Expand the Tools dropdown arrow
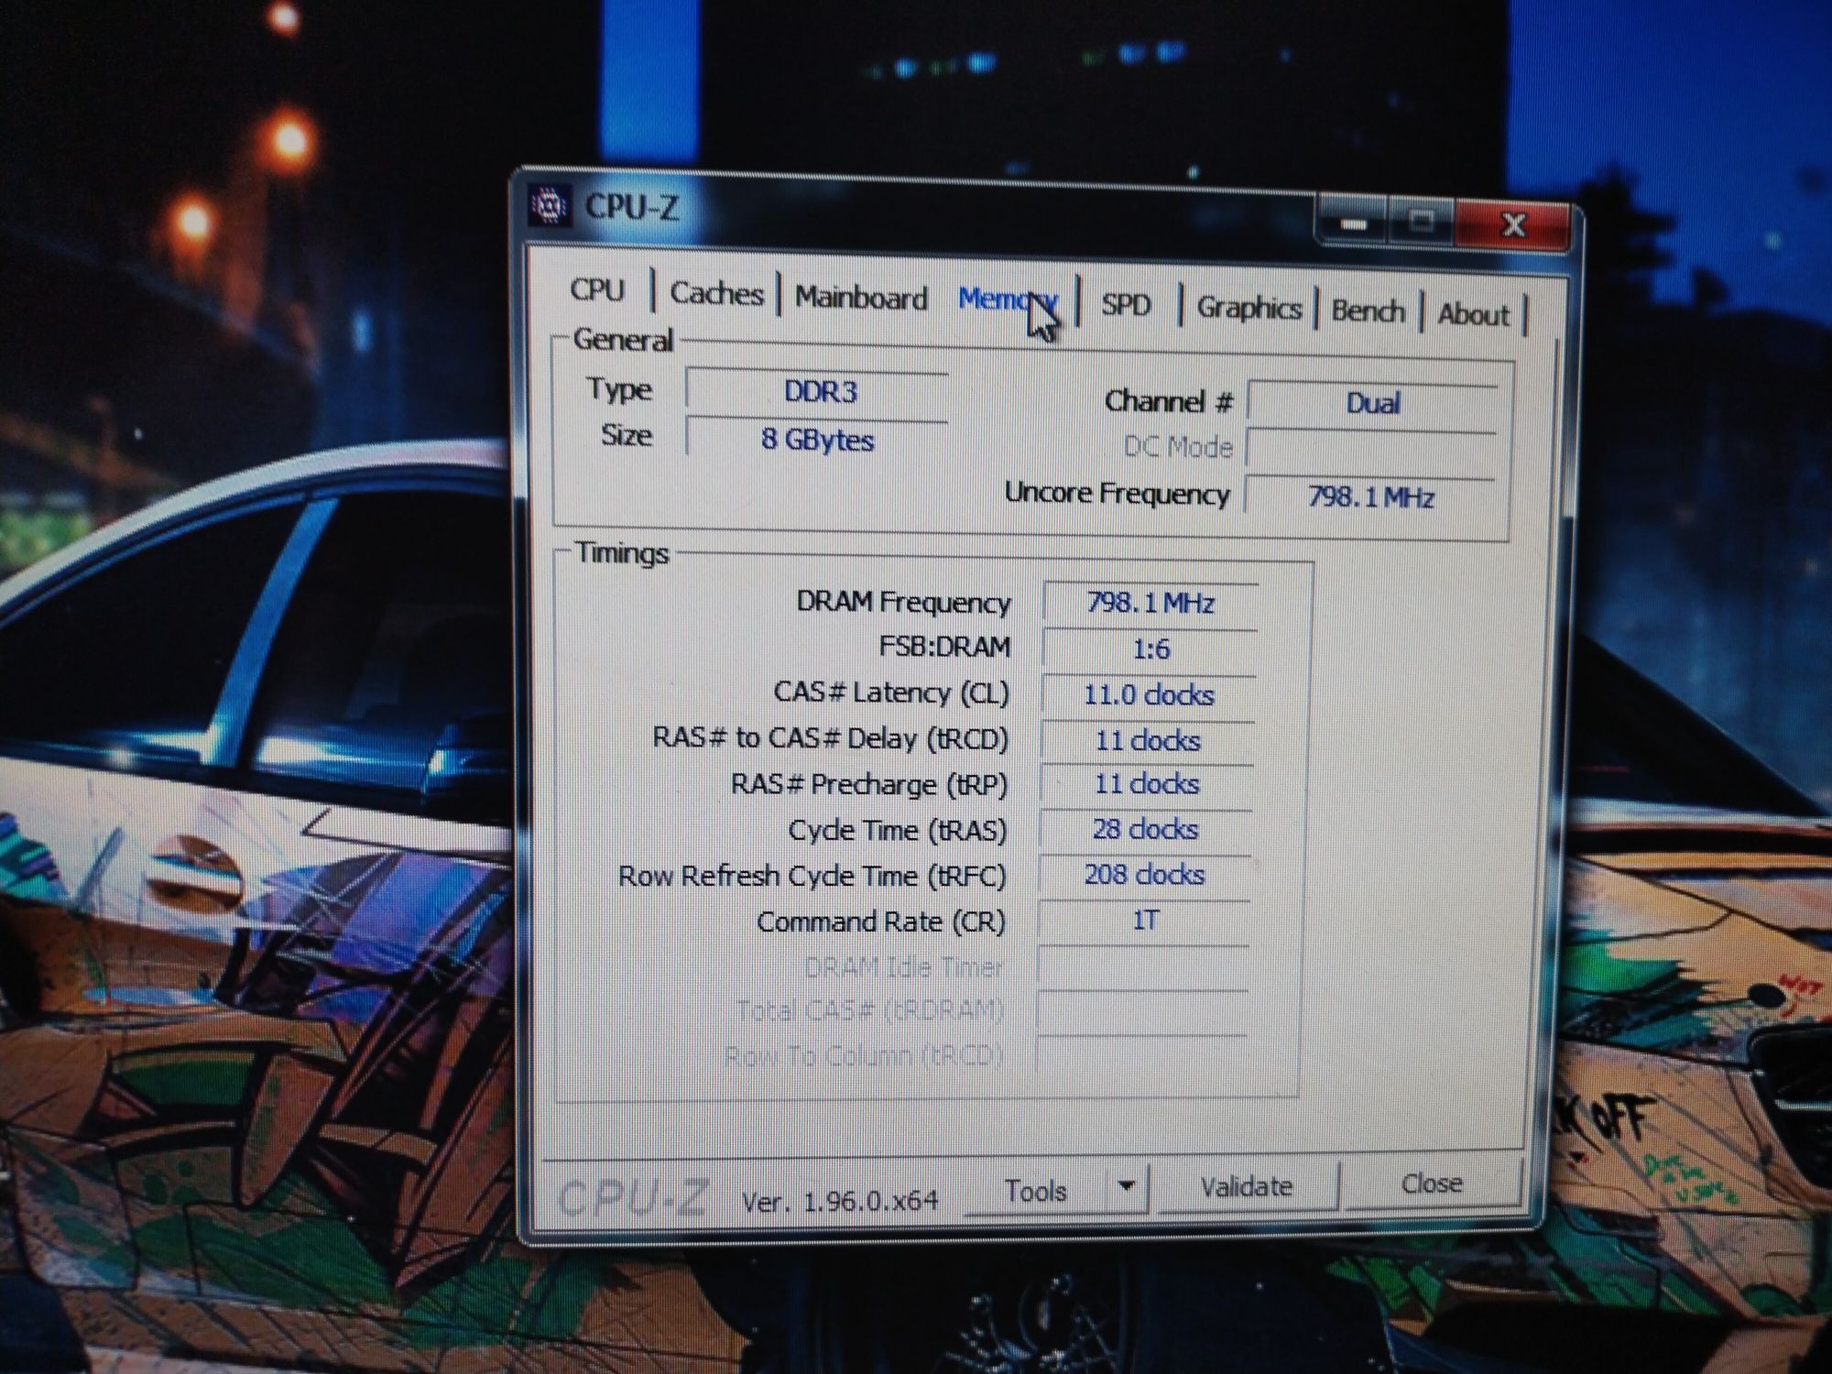The image size is (1832, 1374). [x=1128, y=1187]
